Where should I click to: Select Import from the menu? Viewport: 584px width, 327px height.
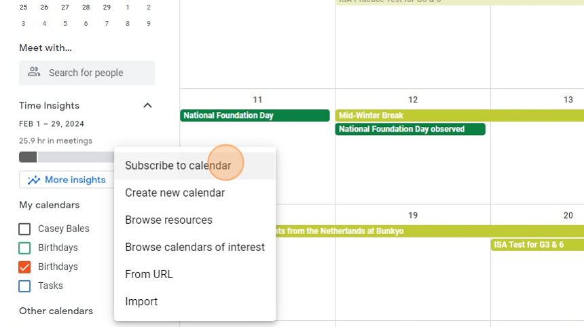point(141,301)
